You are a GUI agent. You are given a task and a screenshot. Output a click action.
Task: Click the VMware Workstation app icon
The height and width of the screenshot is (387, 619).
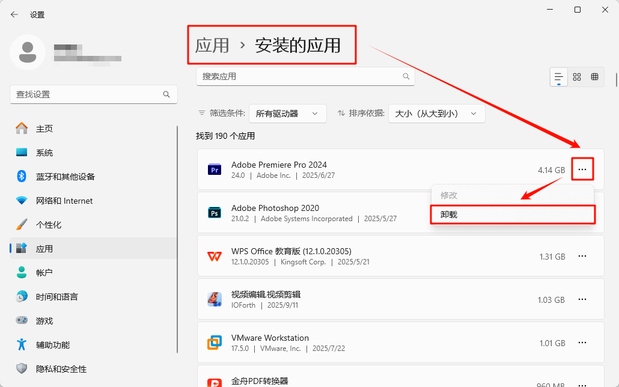click(215, 343)
